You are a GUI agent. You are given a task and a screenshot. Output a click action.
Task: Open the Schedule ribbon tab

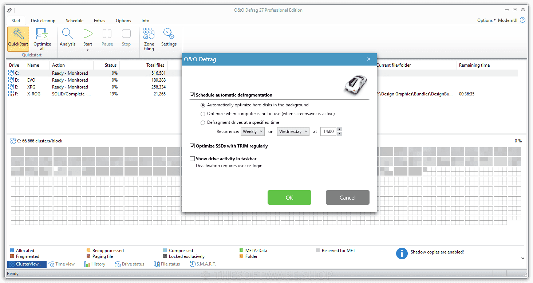click(75, 21)
